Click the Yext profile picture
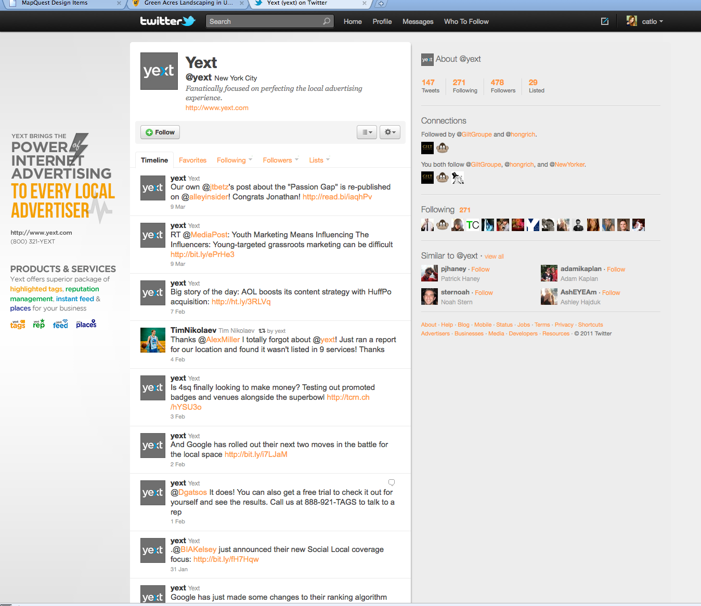 (x=159, y=71)
